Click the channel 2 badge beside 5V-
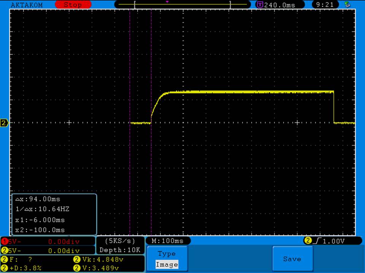Screen dimensions: 365x273 click(x=5, y=251)
